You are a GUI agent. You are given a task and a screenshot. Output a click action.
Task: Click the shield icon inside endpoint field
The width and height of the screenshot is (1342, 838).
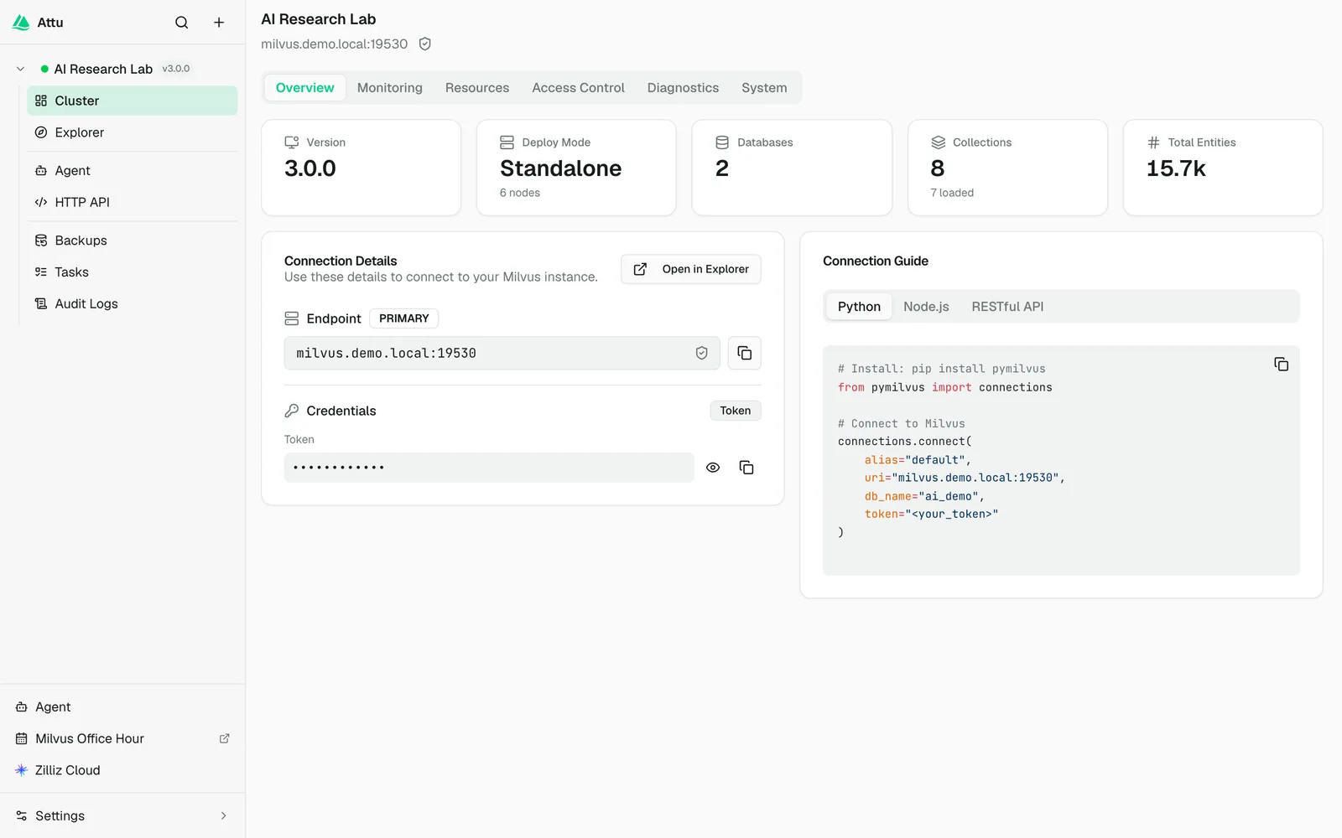pyautogui.click(x=702, y=353)
